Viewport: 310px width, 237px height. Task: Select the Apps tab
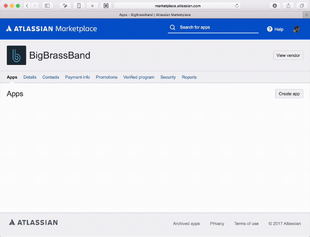[x=12, y=77]
